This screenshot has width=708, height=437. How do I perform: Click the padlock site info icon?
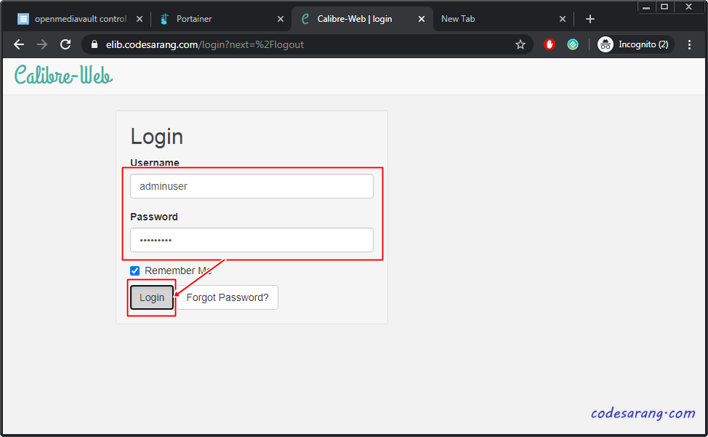pyautogui.click(x=94, y=44)
